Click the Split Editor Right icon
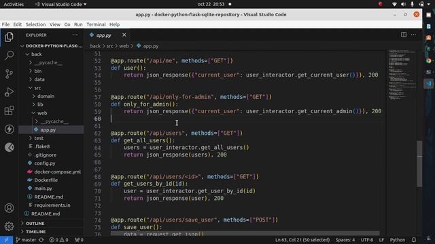 point(404,35)
